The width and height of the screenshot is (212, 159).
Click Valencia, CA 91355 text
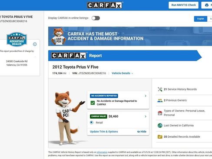tap(17, 65)
